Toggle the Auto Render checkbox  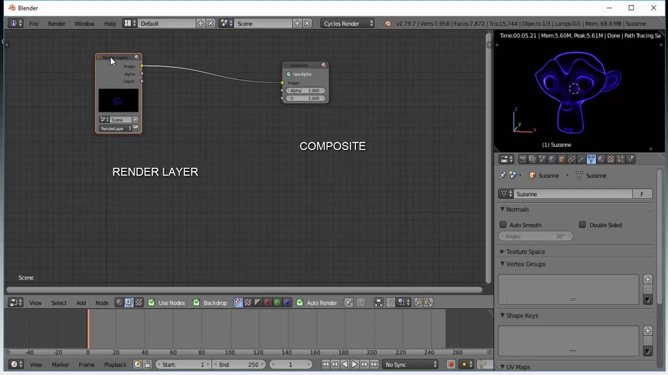click(x=300, y=303)
